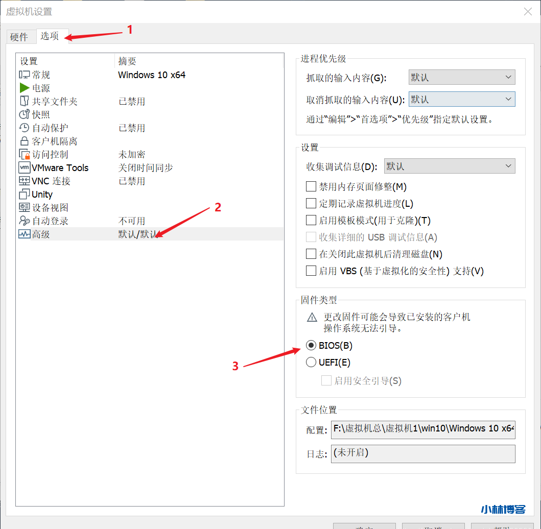
Task: Click the 配置 file path field
Action: (423, 429)
